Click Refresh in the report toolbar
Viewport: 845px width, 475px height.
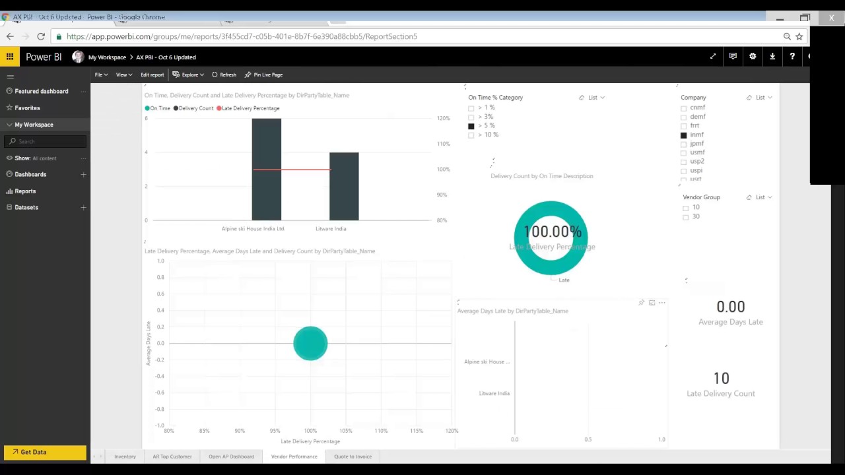[x=224, y=75]
